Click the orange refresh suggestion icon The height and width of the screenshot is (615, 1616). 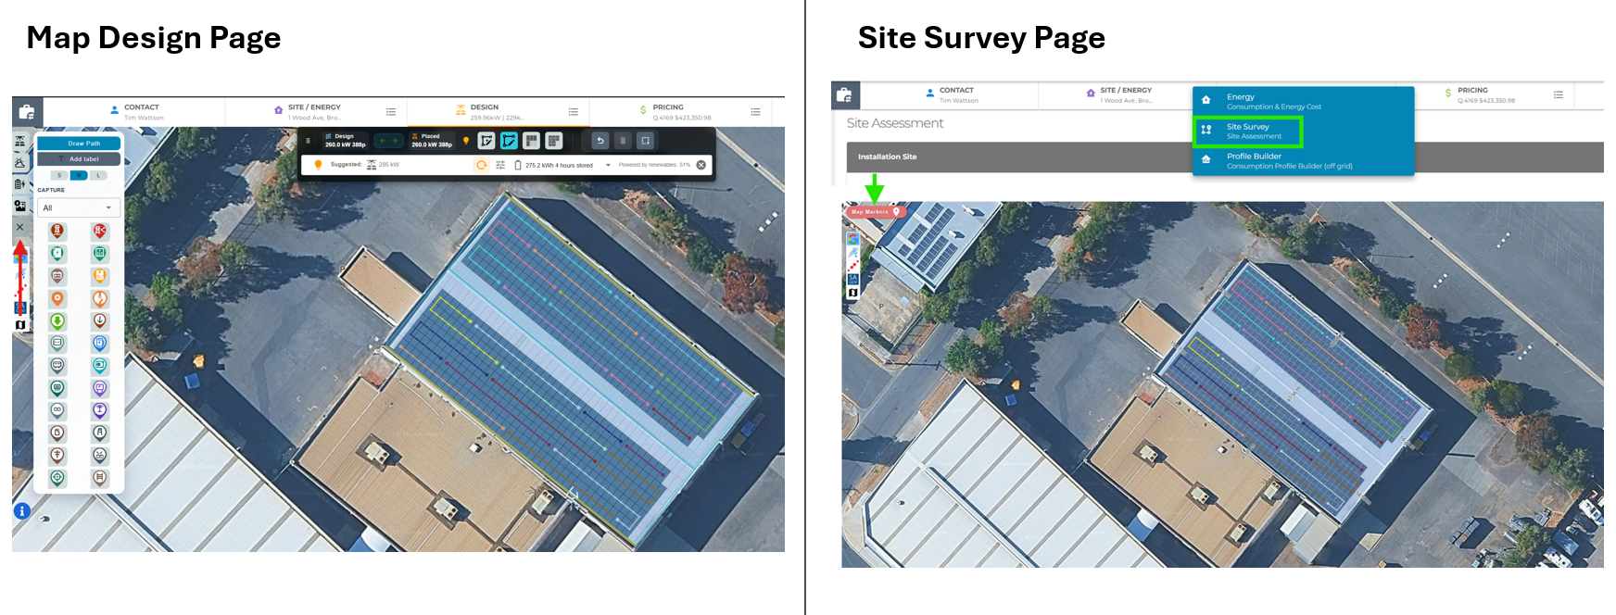pyautogui.click(x=481, y=165)
